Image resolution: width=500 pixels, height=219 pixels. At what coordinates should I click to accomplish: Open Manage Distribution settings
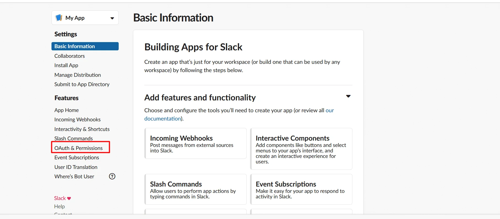[77, 75]
